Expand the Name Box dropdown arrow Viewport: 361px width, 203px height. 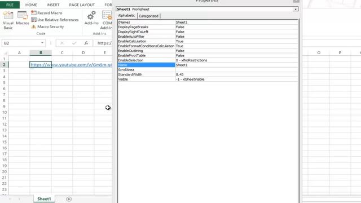(42, 43)
